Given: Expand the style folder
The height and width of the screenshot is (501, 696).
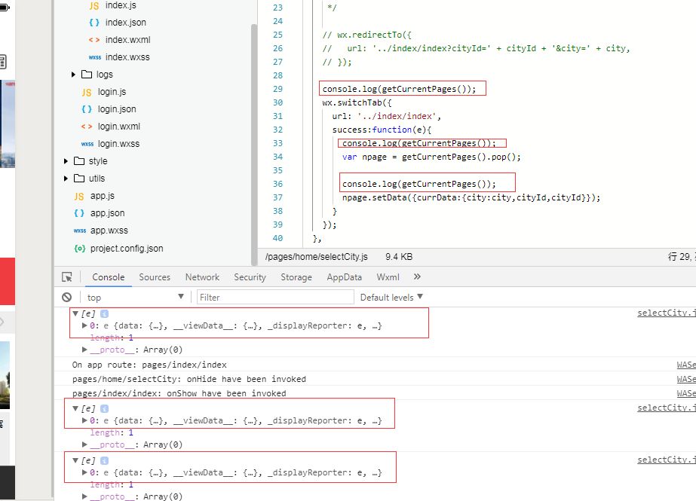Looking at the screenshot, I should tap(66, 161).
